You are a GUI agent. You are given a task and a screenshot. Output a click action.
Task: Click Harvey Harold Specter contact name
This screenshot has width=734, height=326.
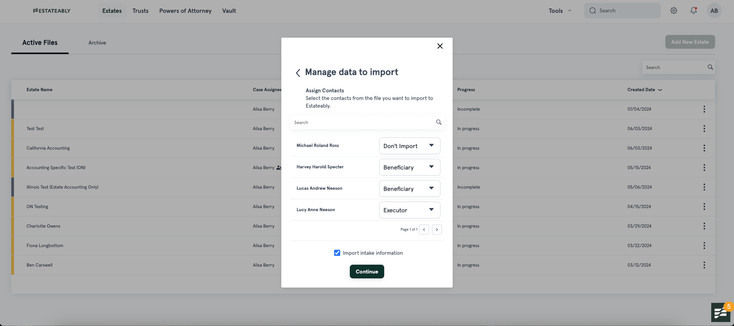coord(320,167)
